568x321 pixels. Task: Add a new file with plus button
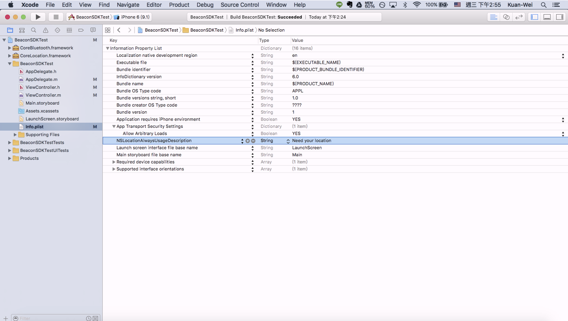point(5,318)
